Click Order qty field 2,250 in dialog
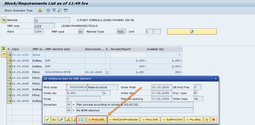This screenshot has width=255, height=125. click(x=85, y=93)
